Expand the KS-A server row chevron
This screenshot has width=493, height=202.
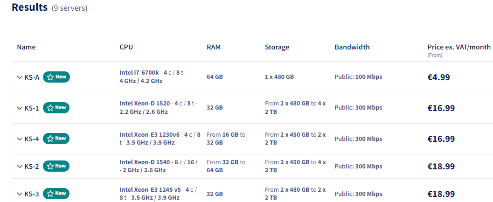pos(20,77)
